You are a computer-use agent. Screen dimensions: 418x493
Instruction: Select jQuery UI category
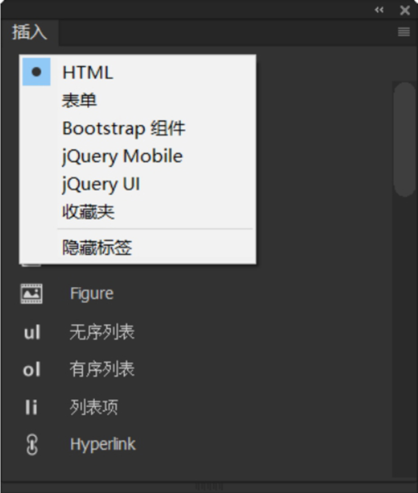click(x=138, y=184)
